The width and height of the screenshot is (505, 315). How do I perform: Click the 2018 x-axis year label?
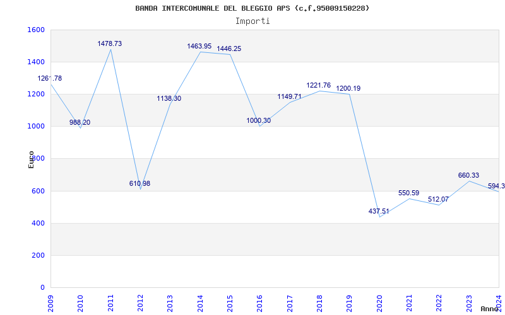pyautogui.click(x=319, y=304)
